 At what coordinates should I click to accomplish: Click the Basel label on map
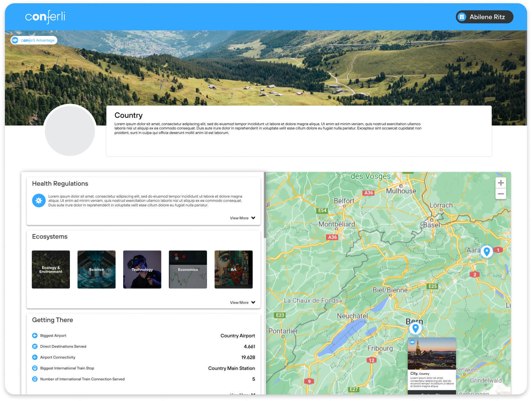(x=431, y=225)
